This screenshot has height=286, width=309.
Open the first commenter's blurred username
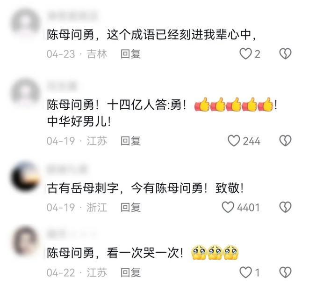click(x=72, y=15)
